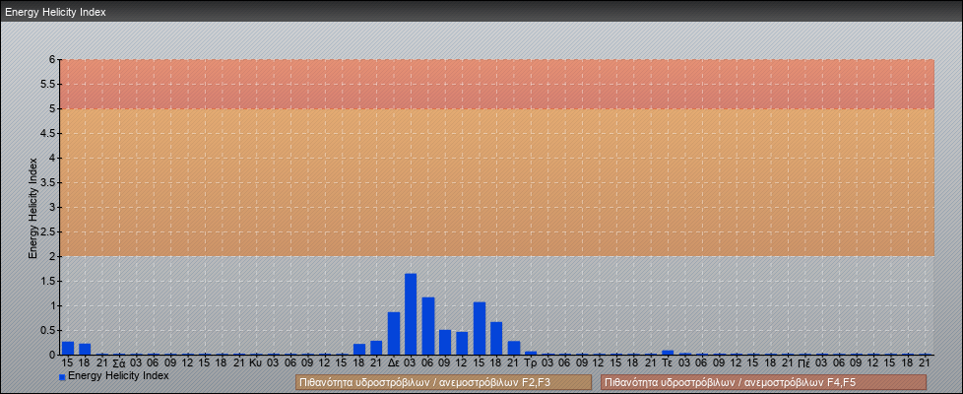Click the red band between 5 and 6
This screenshot has width=963, height=394.
pyautogui.click(x=497, y=84)
